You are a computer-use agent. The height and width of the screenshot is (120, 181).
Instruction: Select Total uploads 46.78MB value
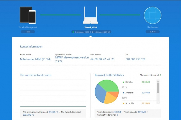142,112
